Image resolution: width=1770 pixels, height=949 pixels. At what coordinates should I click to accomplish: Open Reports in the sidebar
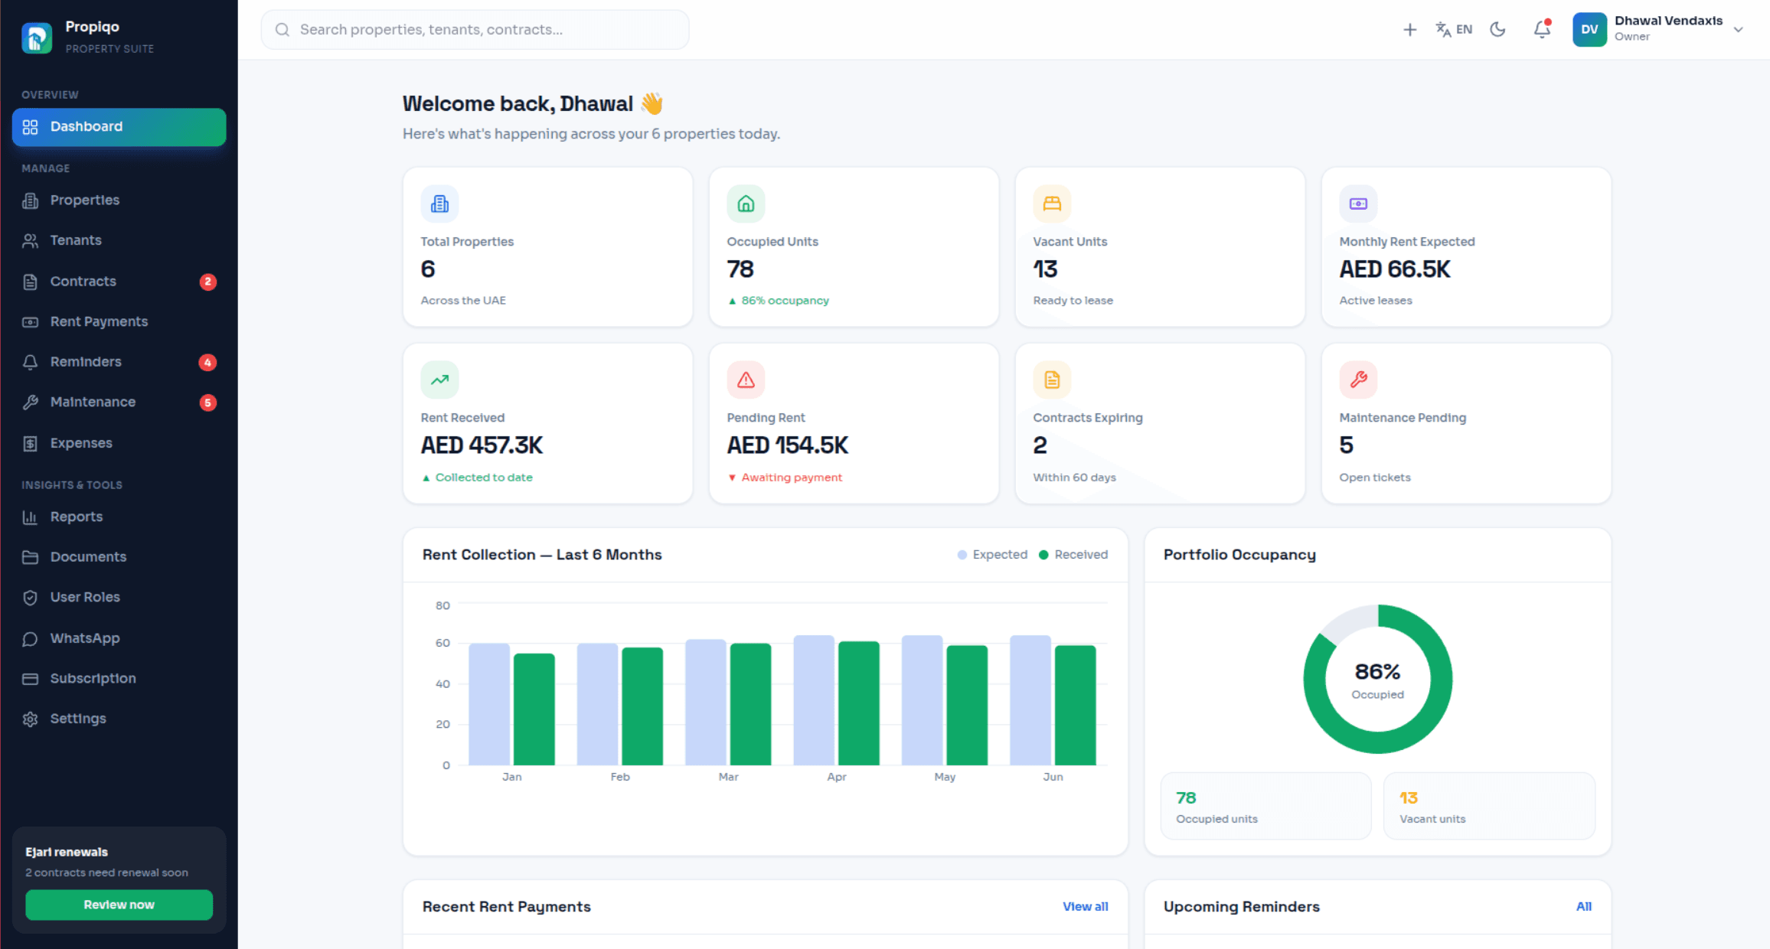click(x=119, y=517)
